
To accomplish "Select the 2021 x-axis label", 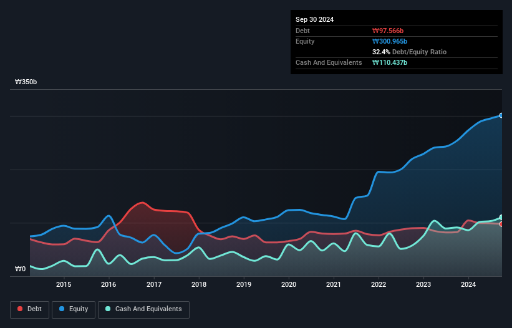I will click(x=334, y=284).
